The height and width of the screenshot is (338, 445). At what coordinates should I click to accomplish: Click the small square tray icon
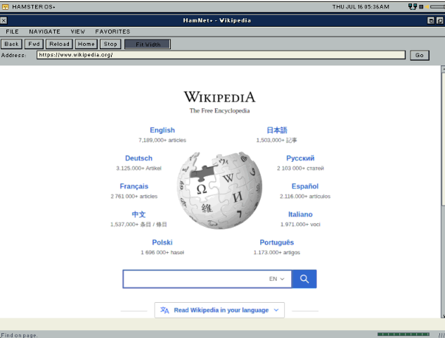click(x=421, y=6)
